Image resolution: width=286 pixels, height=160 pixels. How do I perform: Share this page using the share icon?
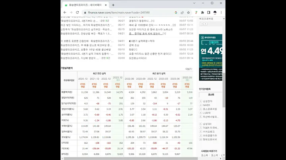tap(182, 13)
